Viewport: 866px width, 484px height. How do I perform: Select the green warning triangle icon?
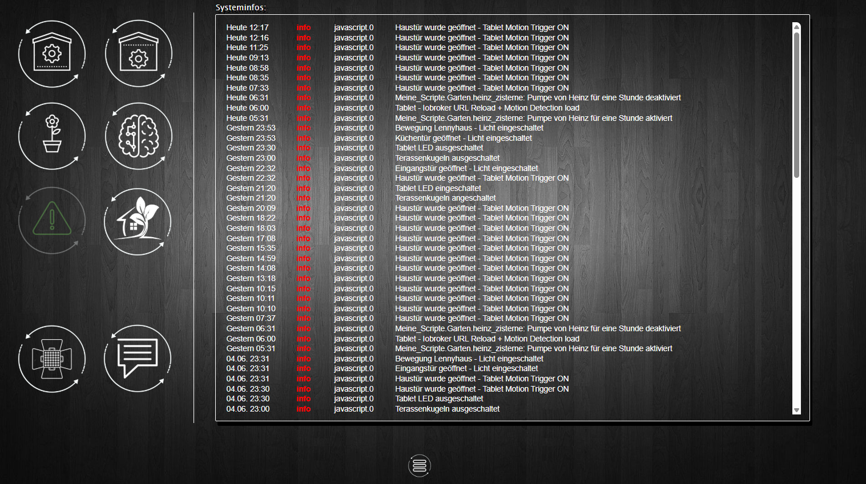point(52,219)
